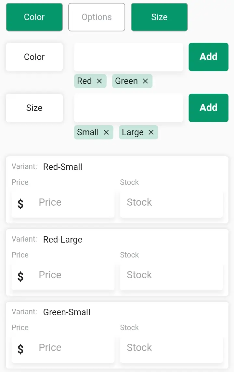Toggle the Color option chip off
Viewport: 234px width, 372px height.
34,17
